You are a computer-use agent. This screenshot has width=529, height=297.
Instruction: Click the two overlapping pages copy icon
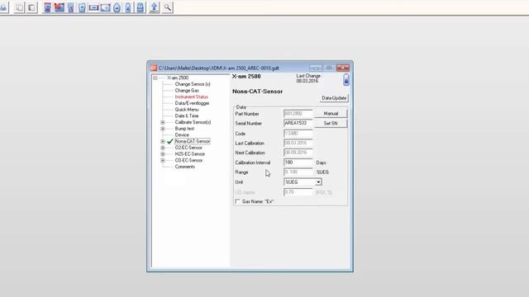click(x=20, y=7)
